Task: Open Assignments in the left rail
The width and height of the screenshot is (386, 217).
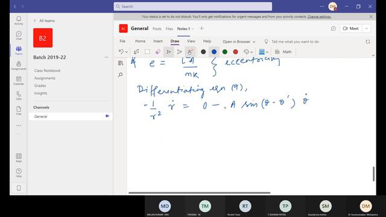Action: [19, 66]
